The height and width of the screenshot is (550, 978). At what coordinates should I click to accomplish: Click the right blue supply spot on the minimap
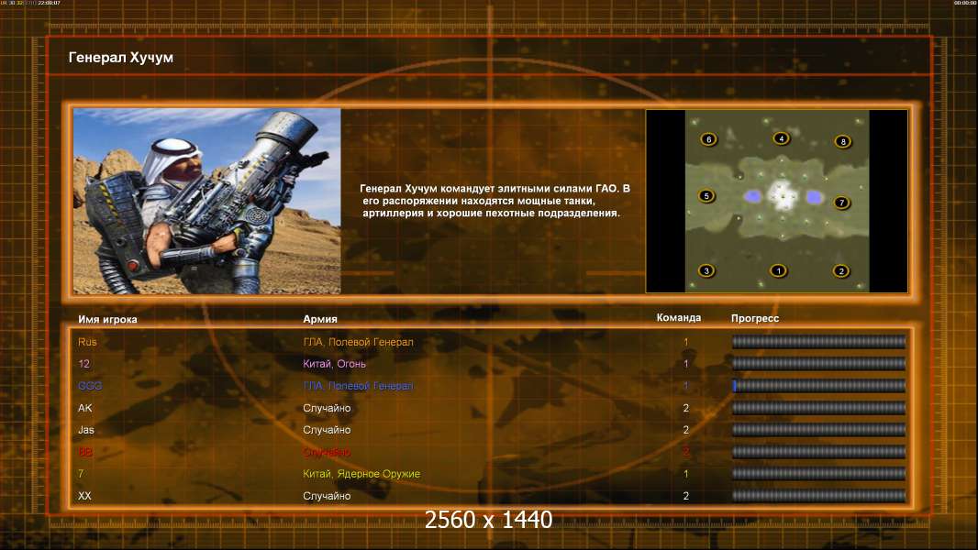point(814,197)
